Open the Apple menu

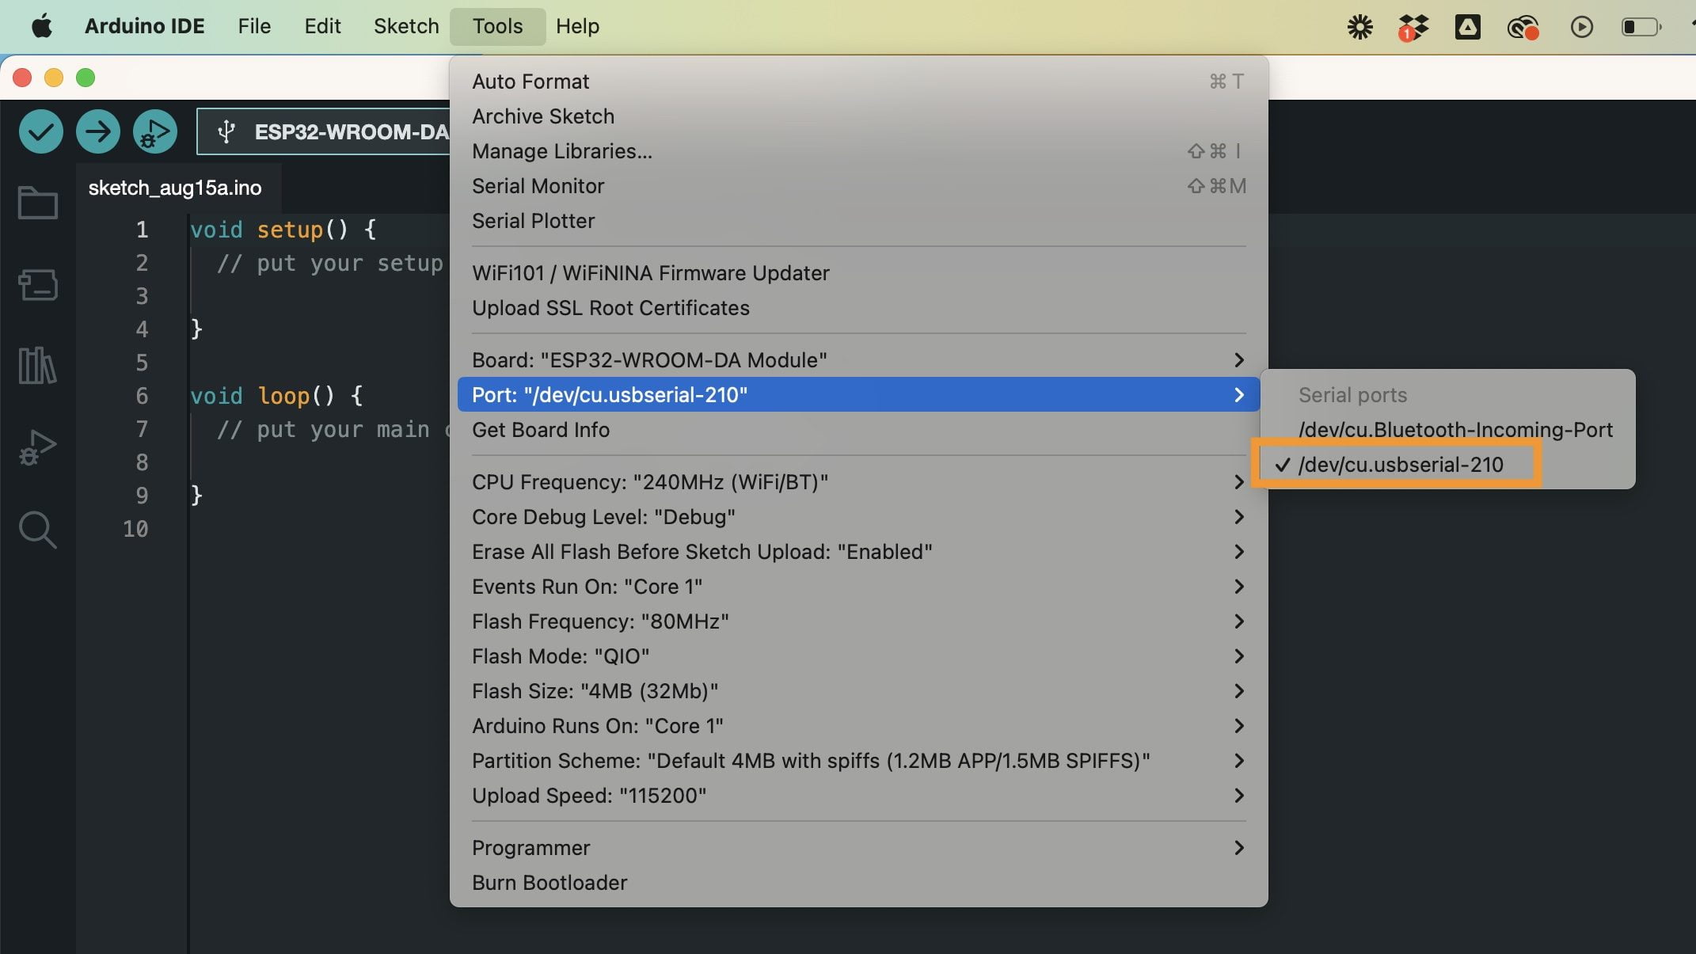pos(41,26)
